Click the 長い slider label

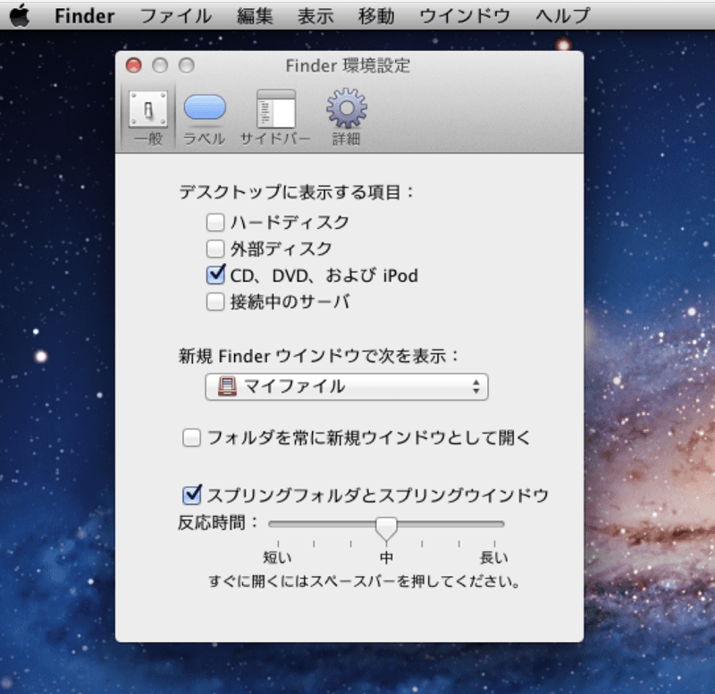tap(494, 557)
